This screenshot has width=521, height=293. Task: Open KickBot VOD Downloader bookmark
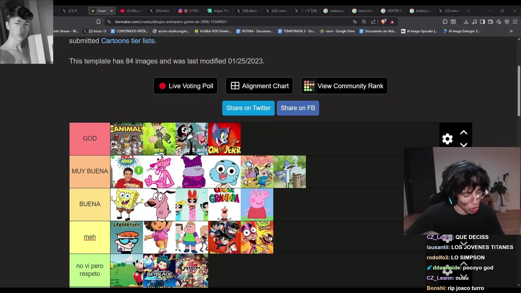212,31
